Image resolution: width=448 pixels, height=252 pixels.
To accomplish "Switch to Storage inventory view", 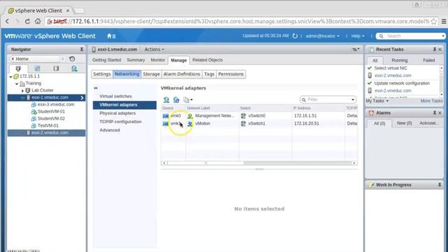I will pos(56,69).
